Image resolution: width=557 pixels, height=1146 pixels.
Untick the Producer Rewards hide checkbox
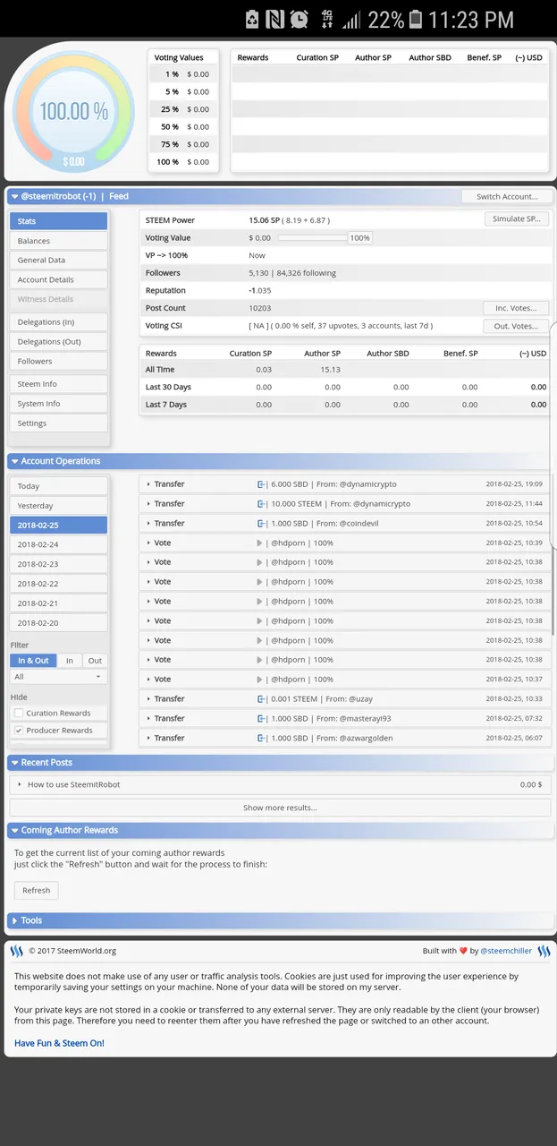pyautogui.click(x=19, y=731)
